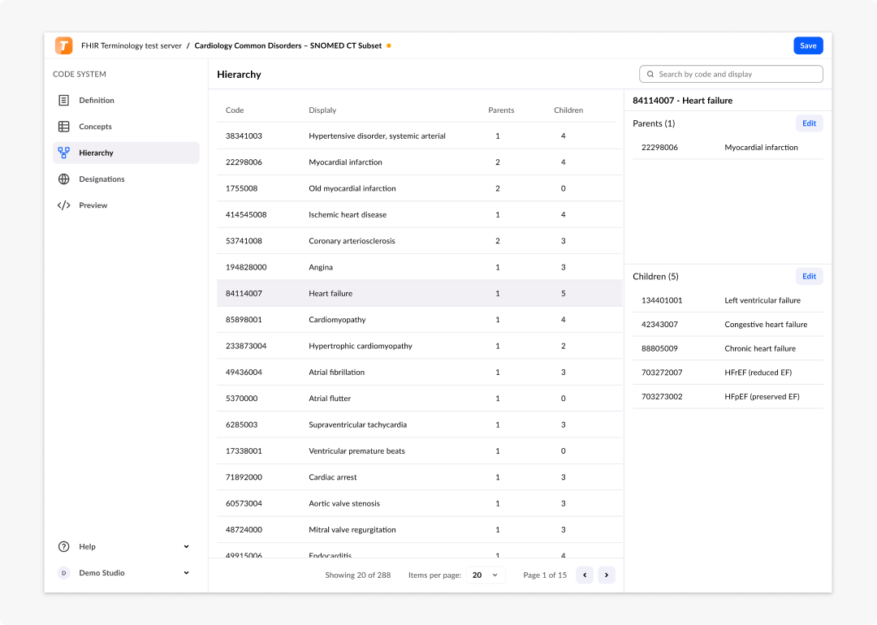Open the Designations section
Screen dimensions: 877x625
tap(126, 179)
